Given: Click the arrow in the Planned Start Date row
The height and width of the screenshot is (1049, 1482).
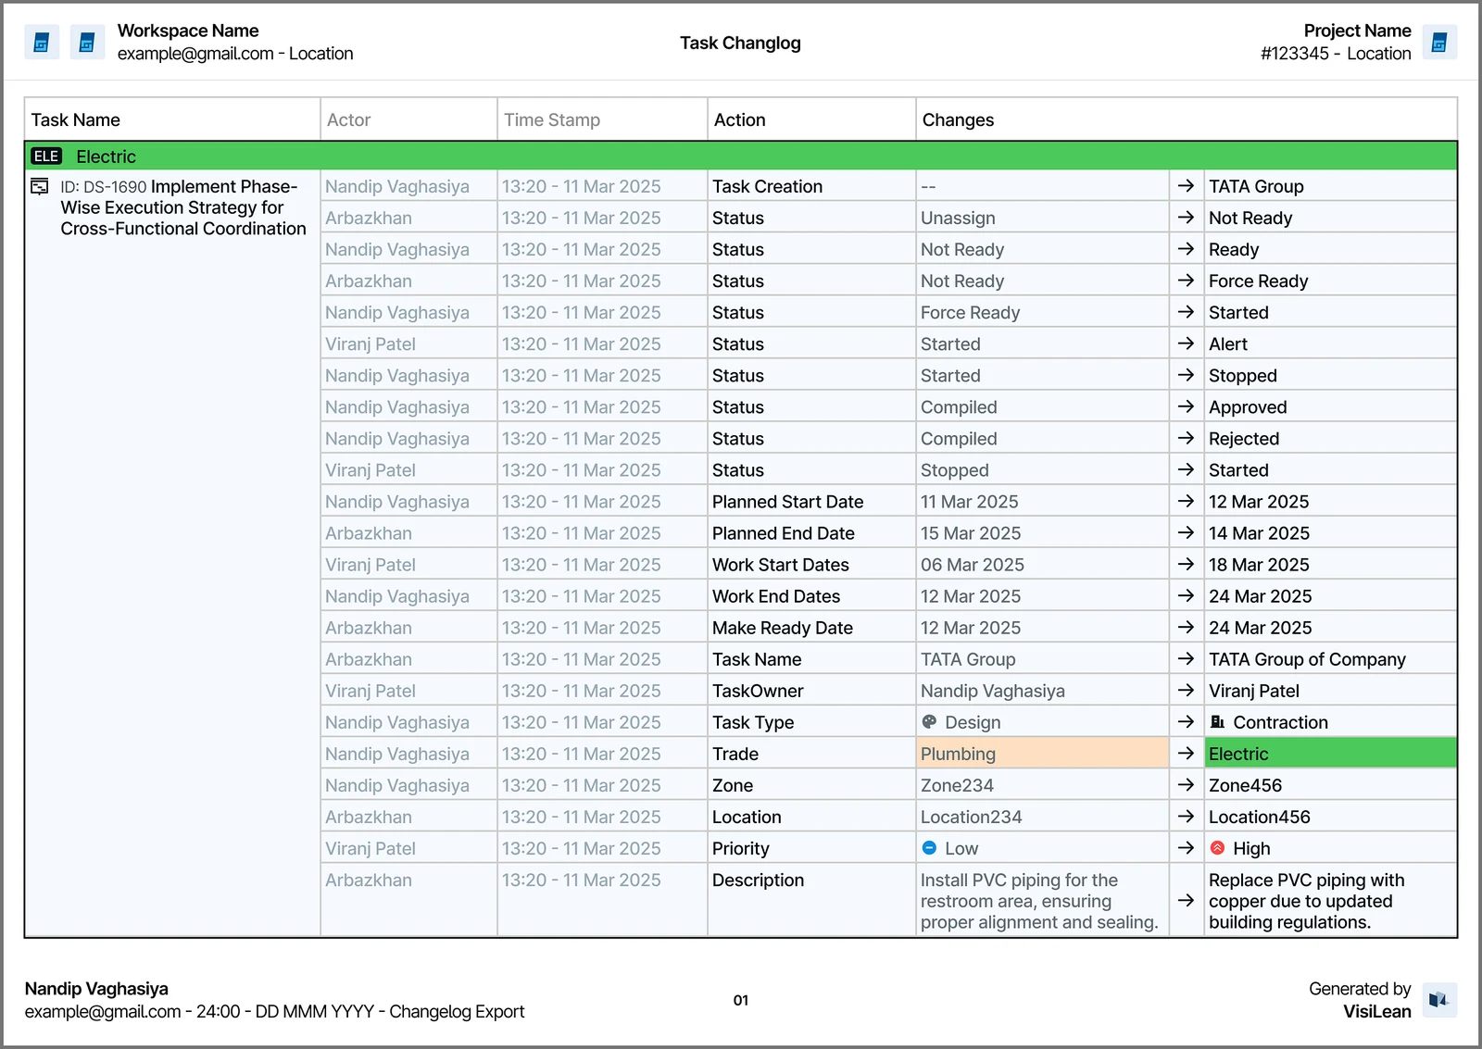Looking at the screenshot, I should pyautogui.click(x=1186, y=502).
